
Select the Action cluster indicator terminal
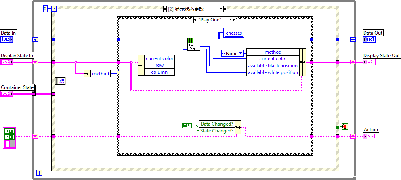370,136
